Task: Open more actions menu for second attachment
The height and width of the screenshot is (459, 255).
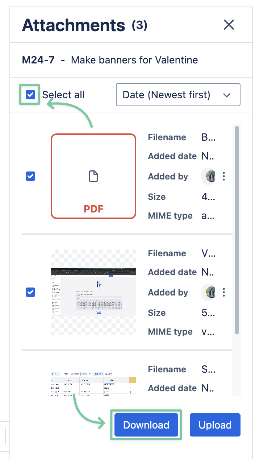Action: [x=224, y=292]
